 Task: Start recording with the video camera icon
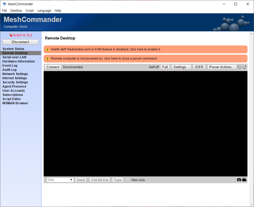coord(244,180)
